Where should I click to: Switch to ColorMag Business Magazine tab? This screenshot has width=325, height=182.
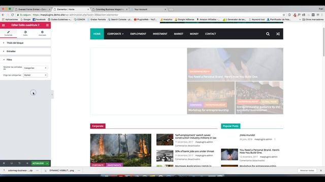pyautogui.click(x=110, y=9)
